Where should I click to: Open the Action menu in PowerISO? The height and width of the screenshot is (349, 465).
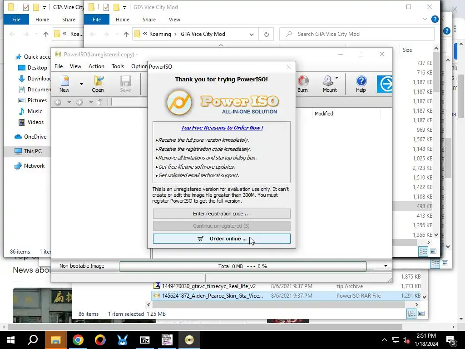click(96, 66)
